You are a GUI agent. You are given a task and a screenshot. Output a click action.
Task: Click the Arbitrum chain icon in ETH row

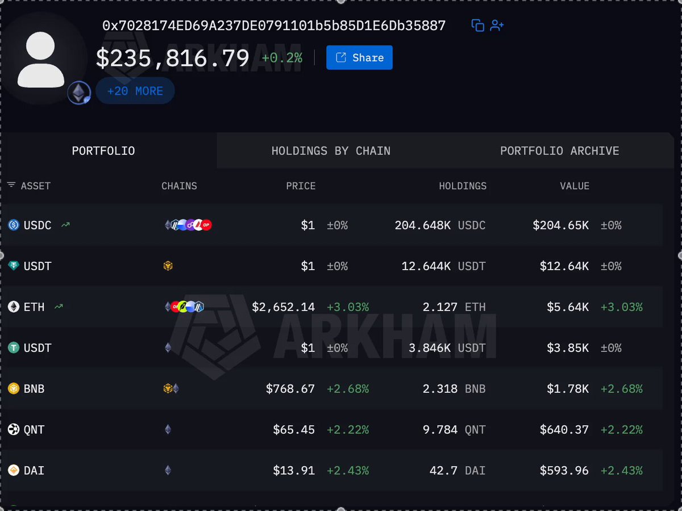pyautogui.click(x=199, y=307)
